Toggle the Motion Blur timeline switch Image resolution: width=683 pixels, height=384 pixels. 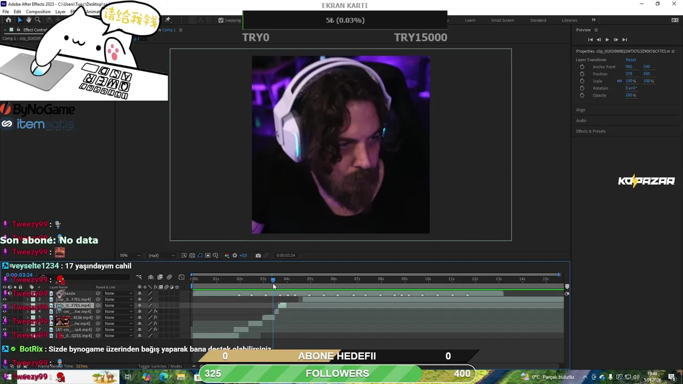click(169, 277)
